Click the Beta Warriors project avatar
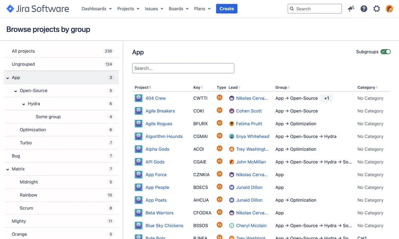399x239 pixels. tap(139, 213)
